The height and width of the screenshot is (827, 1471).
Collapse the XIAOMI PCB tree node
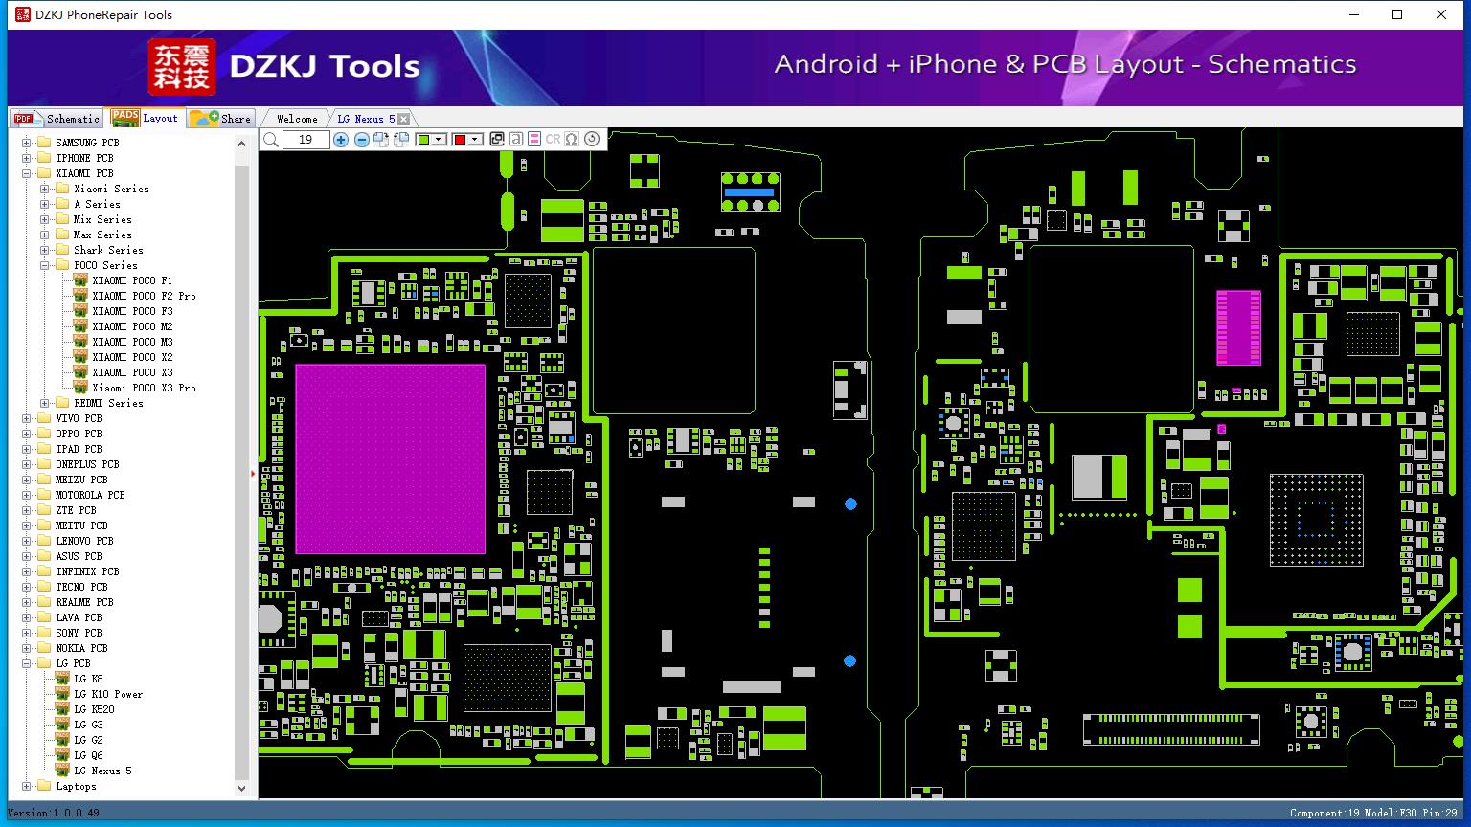(27, 173)
